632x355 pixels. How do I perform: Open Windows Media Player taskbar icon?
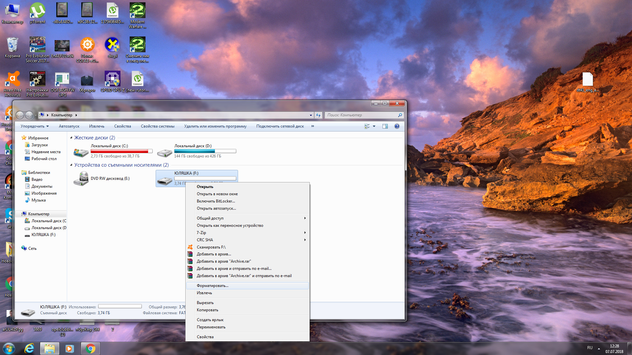click(x=69, y=348)
